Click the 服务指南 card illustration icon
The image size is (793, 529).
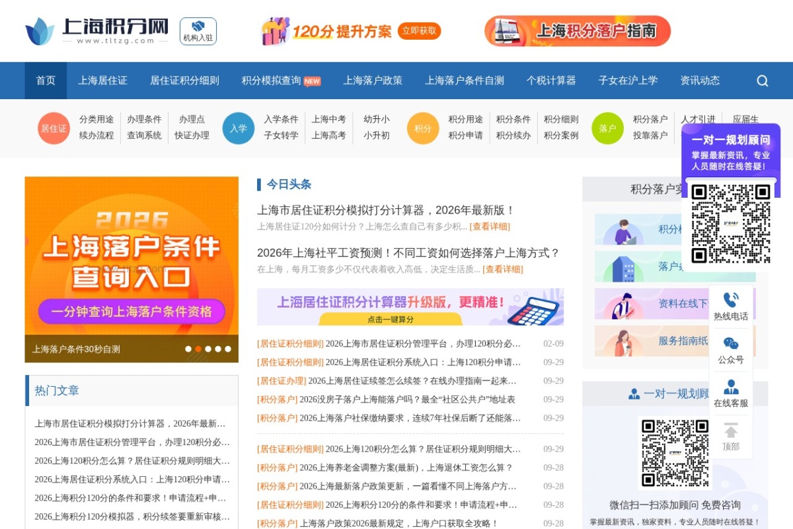[x=623, y=343]
